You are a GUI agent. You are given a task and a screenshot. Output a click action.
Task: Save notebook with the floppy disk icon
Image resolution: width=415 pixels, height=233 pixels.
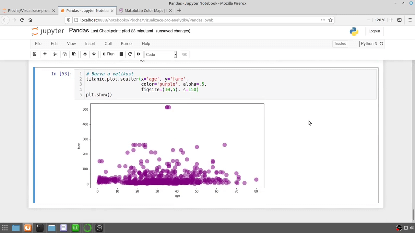pyautogui.click(x=34, y=54)
